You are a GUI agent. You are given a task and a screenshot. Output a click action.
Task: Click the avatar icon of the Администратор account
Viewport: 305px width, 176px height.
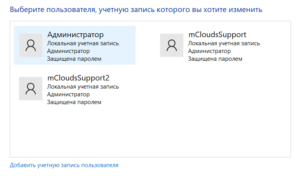click(30, 45)
